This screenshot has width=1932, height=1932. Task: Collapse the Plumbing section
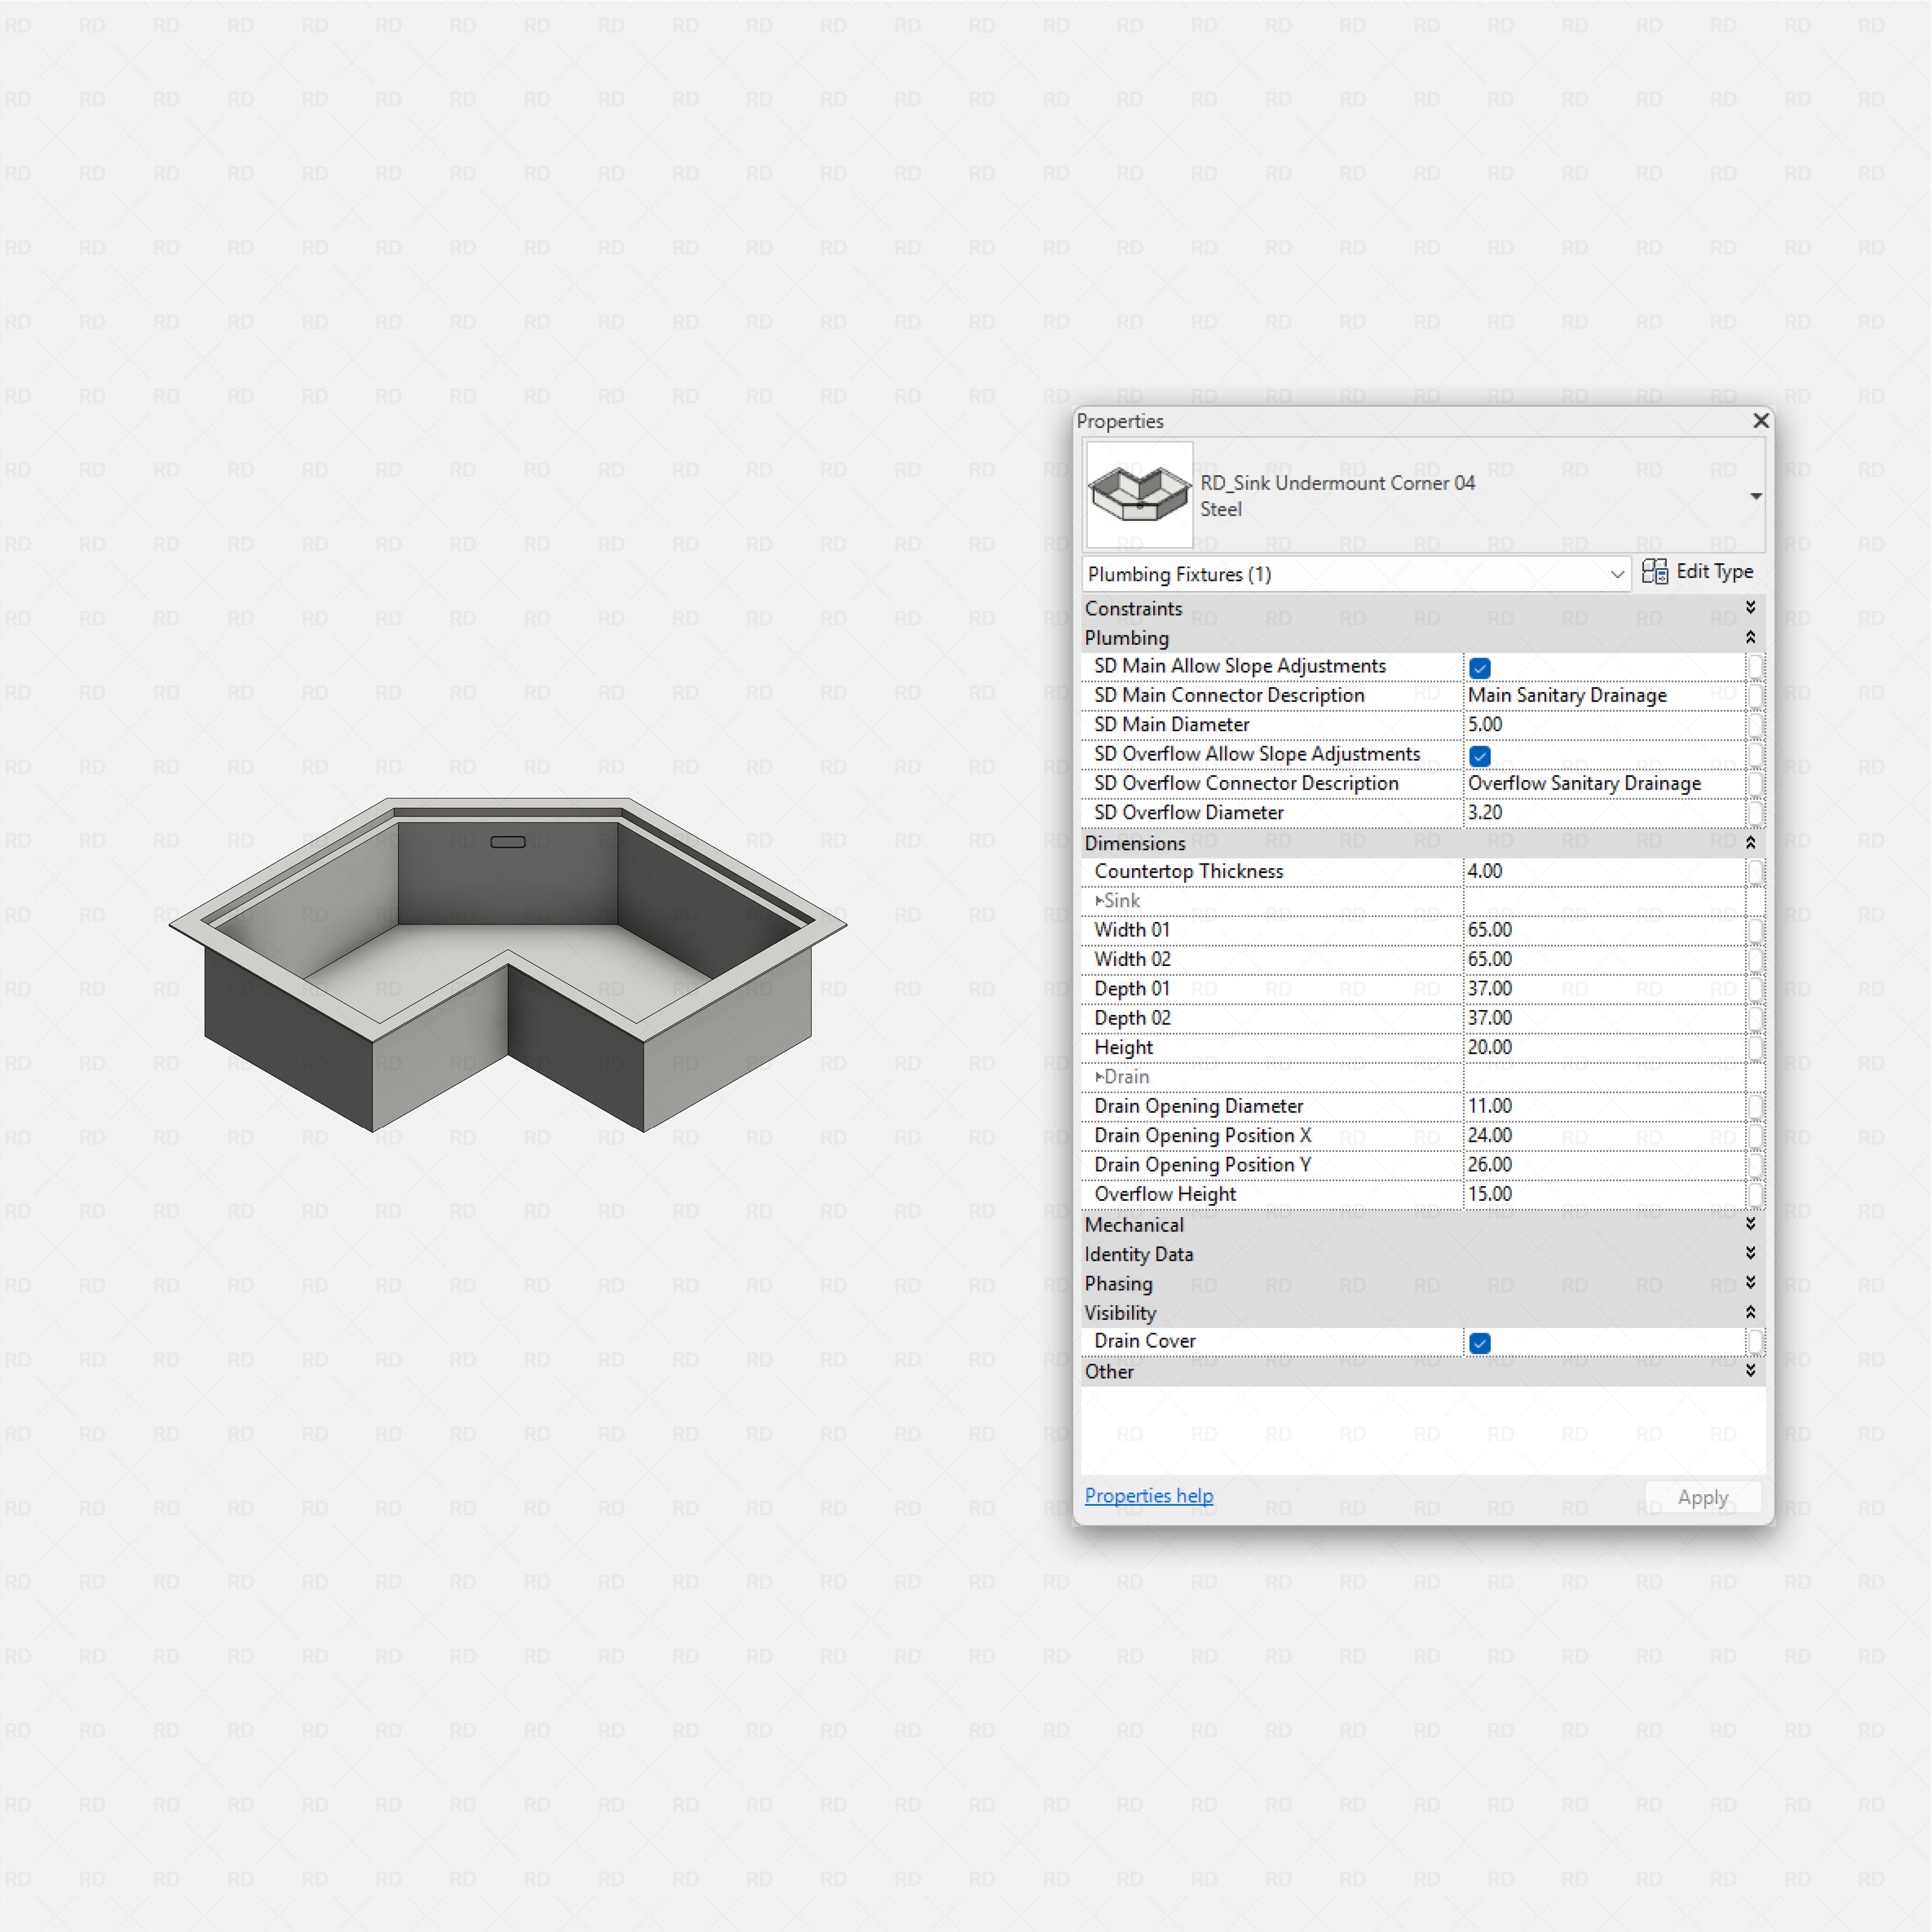(1751, 637)
